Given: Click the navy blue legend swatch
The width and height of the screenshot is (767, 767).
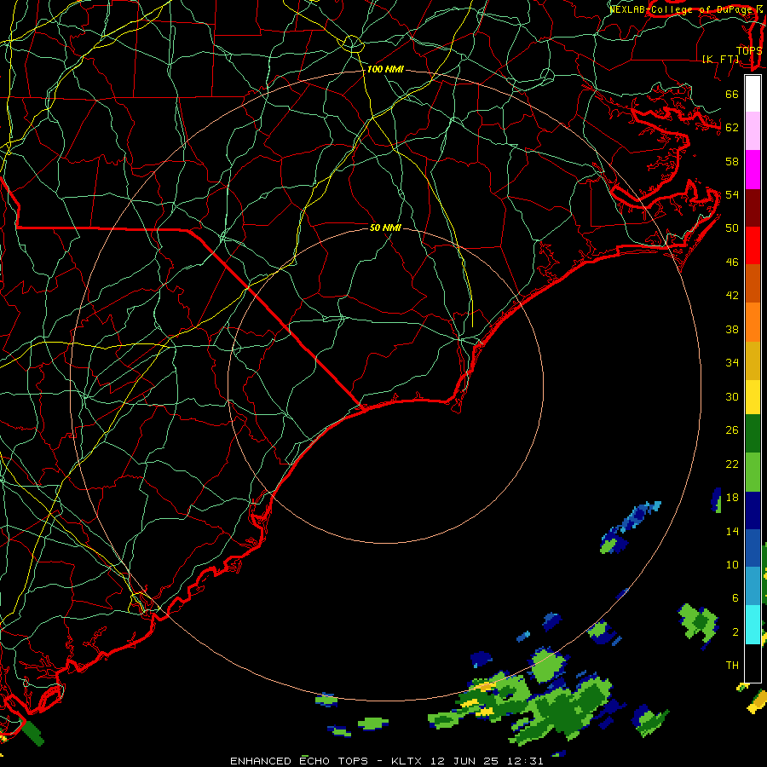Looking at the screenshot, I should tap(753, 510).
